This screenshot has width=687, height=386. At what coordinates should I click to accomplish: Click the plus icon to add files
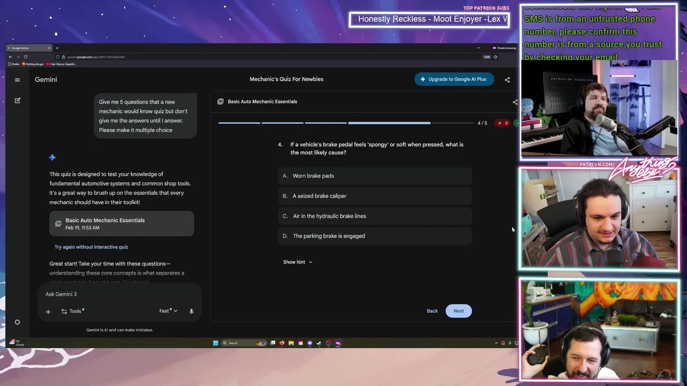48,311
